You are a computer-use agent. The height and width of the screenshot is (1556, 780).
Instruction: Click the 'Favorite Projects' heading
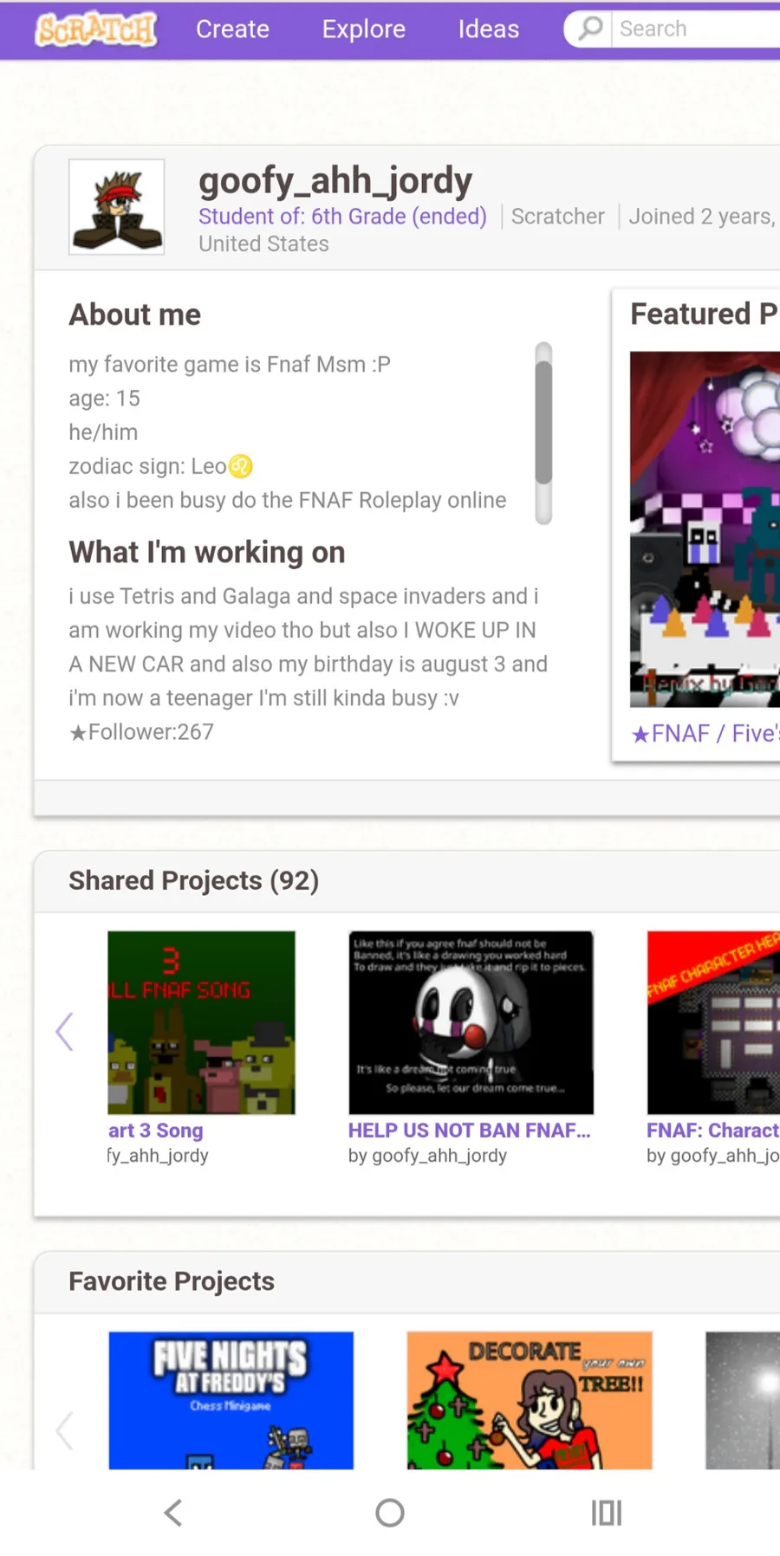[172, 1280]
